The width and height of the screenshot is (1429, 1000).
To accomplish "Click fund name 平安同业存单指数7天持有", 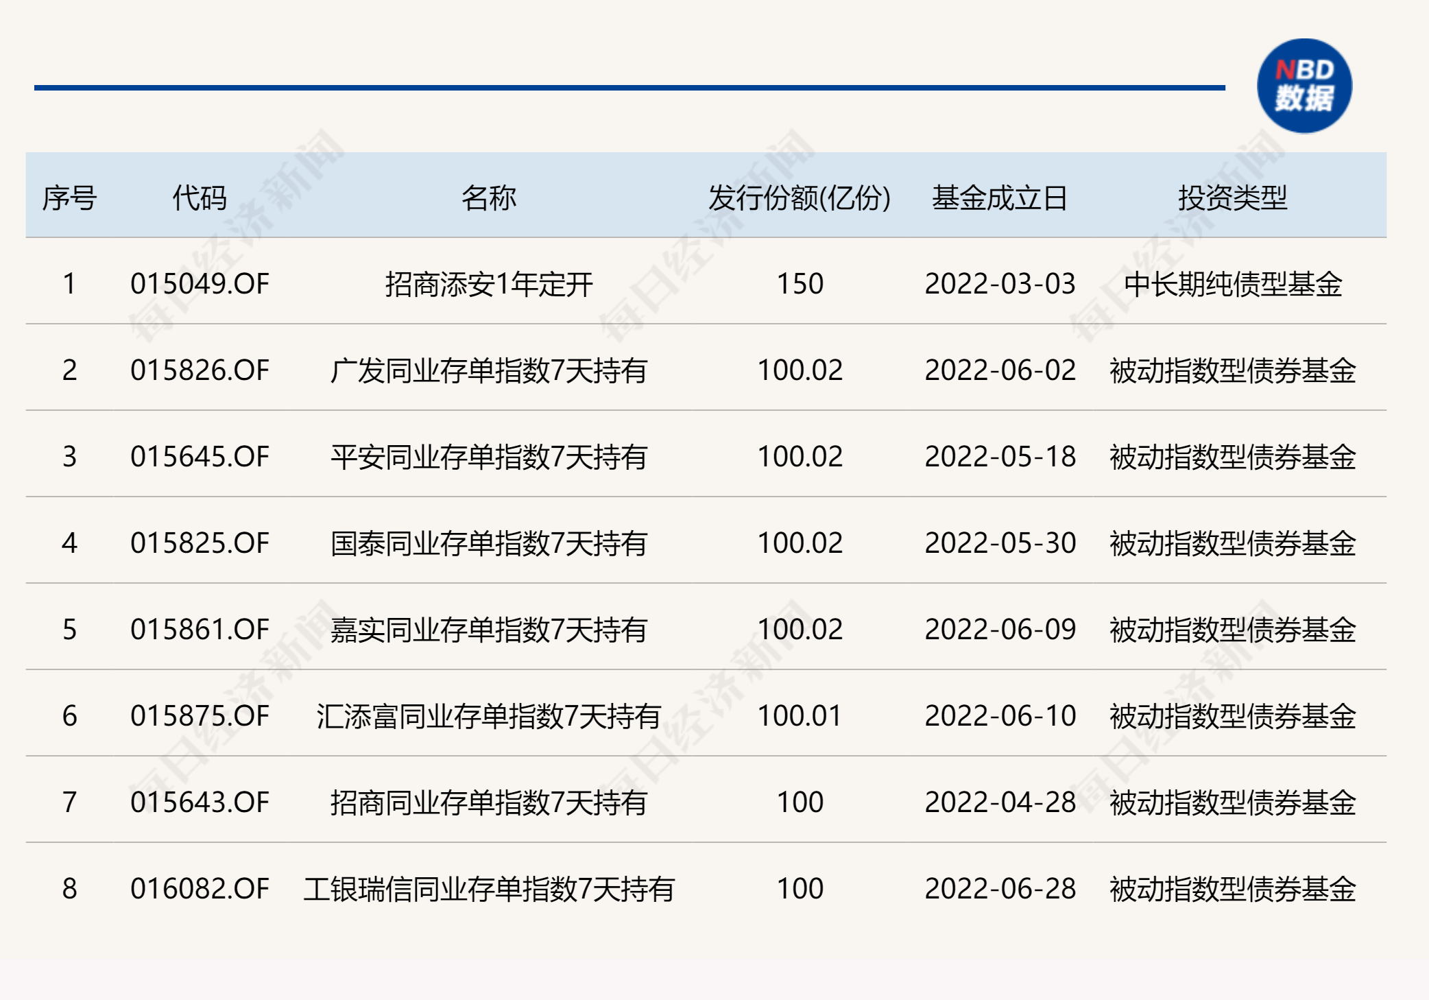I will (489, 457).
